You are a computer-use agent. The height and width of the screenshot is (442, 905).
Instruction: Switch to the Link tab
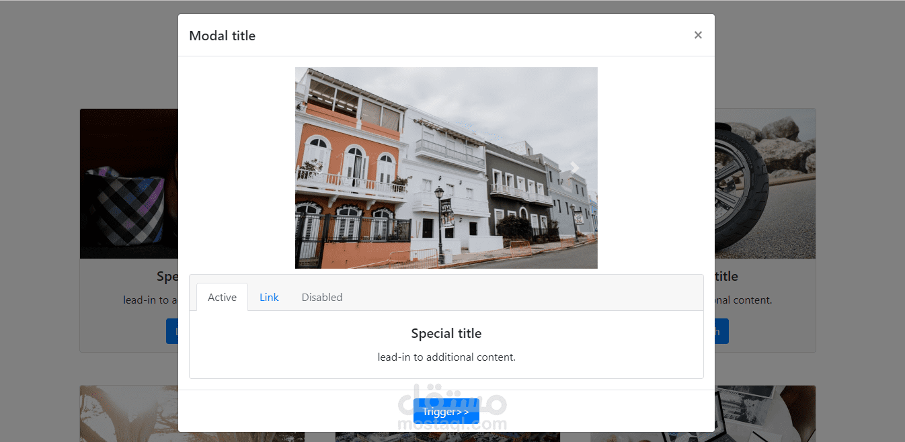[269, 297]
